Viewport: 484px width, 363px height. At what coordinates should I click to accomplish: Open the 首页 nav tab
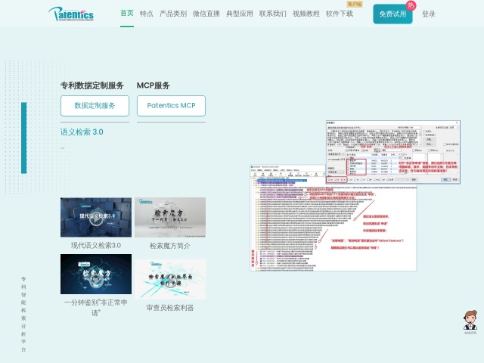coord(127,14)
